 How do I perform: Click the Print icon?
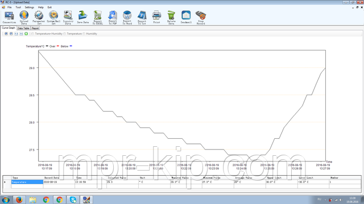point(156,17)
